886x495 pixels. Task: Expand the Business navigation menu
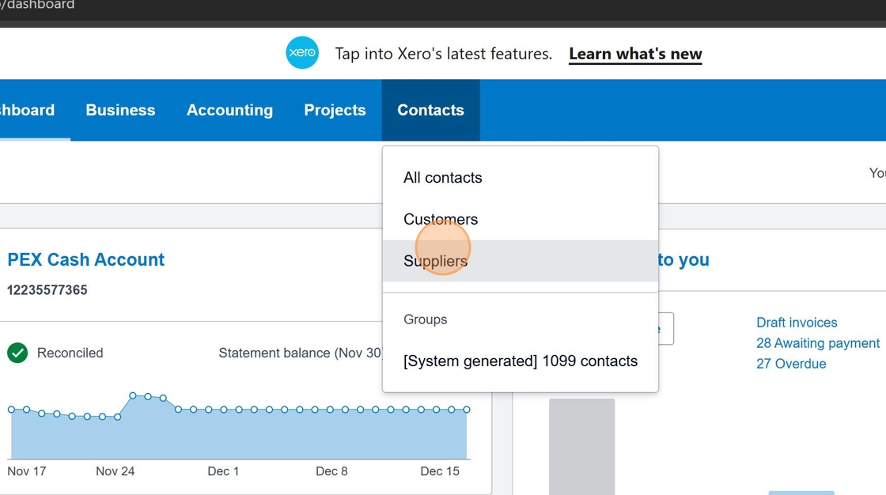pyautogui.click(x=120, y=110)
